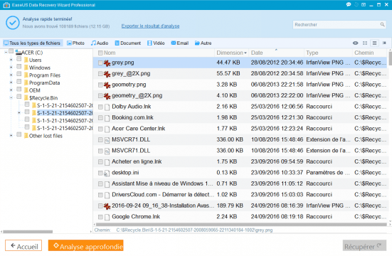Expand the OEM folder node
Screen dimensions: 392x256
(11, 90)
